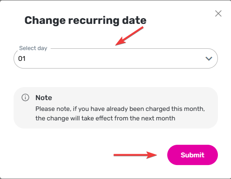Toggle the dropdown's blue down chevron
This screenshot has height=179, width=231.
coord(209,59)
